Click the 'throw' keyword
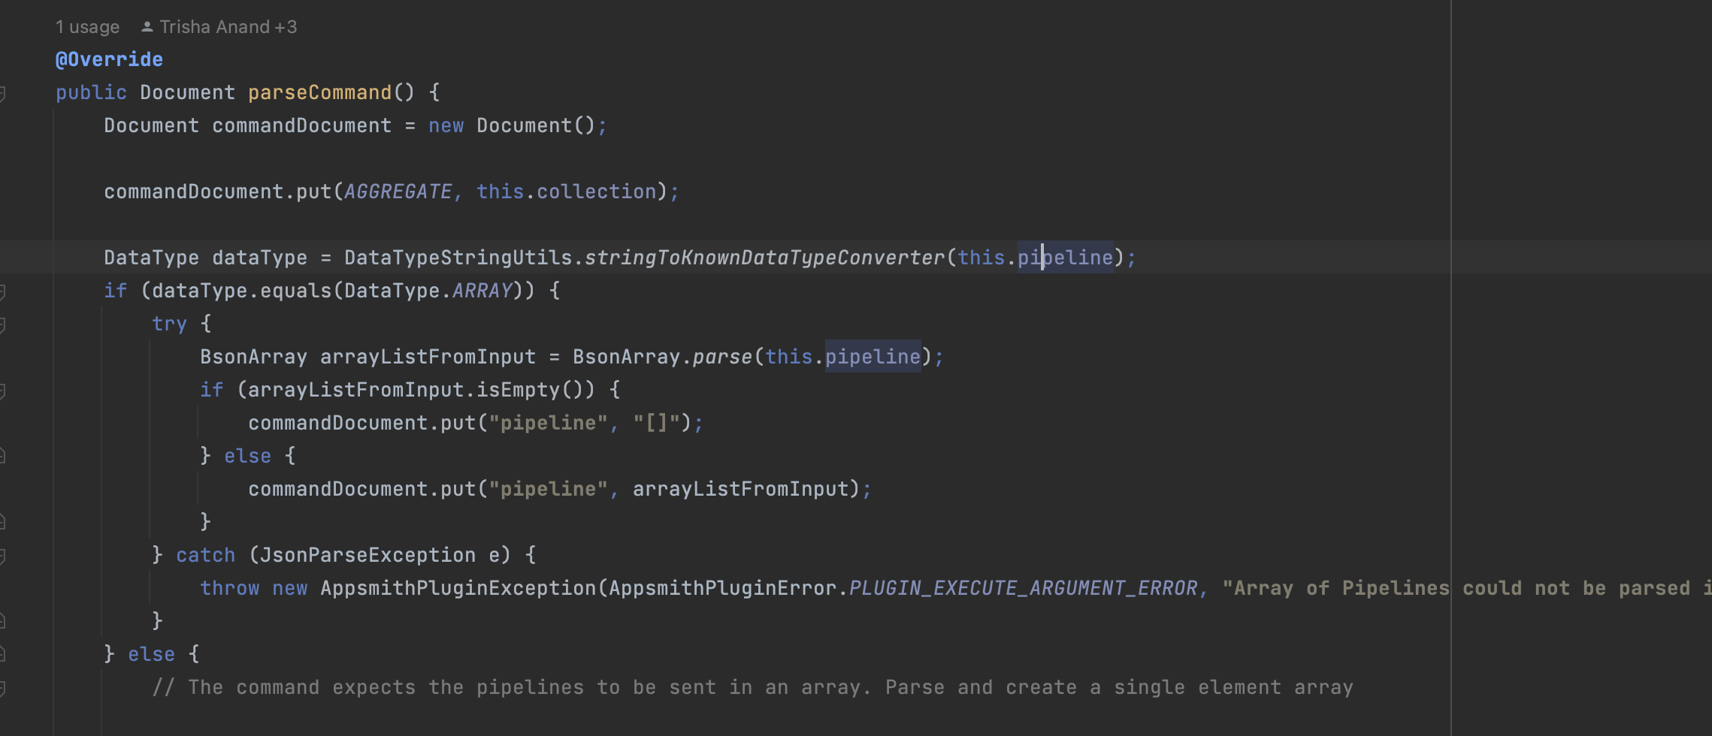 (230, 588)
